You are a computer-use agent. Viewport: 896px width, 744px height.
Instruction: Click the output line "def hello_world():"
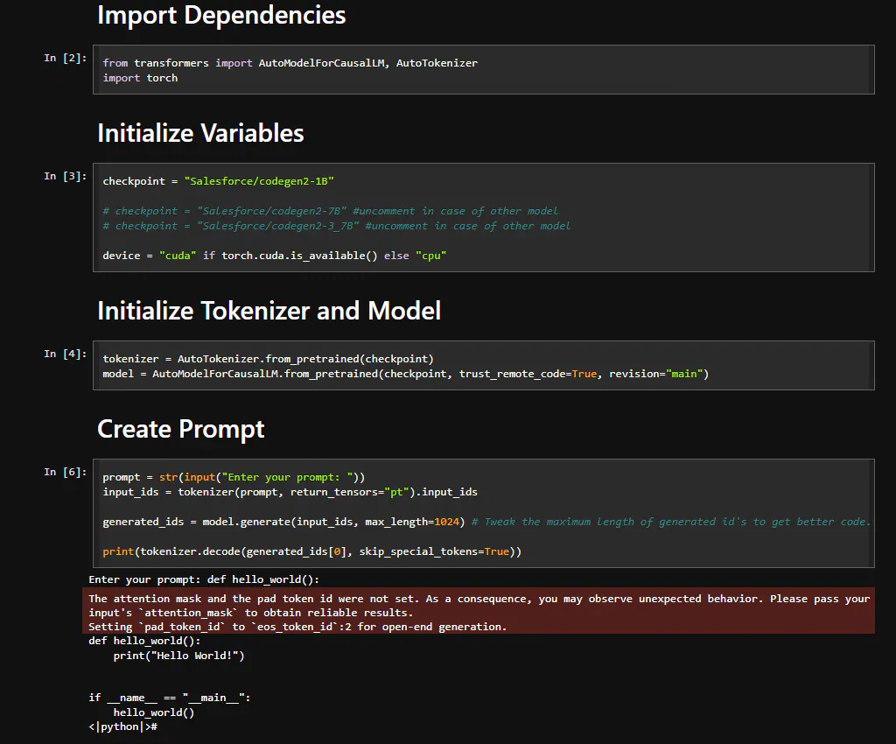coord(144,641)
